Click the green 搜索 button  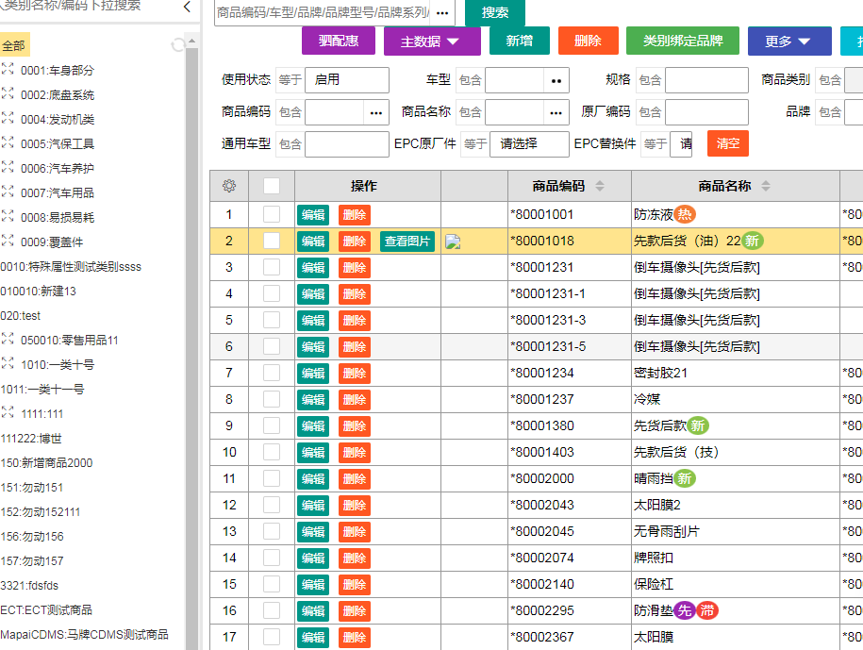coord(494,12)
